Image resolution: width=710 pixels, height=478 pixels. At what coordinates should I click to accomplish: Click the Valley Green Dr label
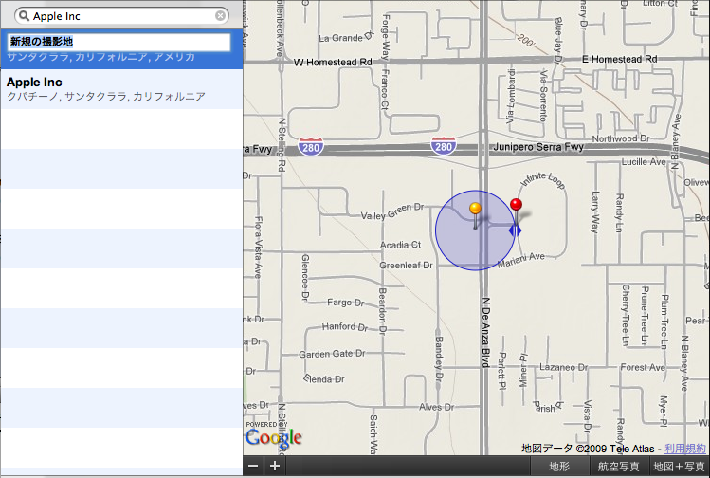pyautogui.click(x=392, y=211)
